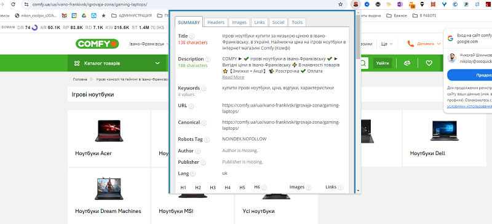Click the Увійти login button
Image resolution: width=492 pixels, height=224 pixels.
point(383,63)
